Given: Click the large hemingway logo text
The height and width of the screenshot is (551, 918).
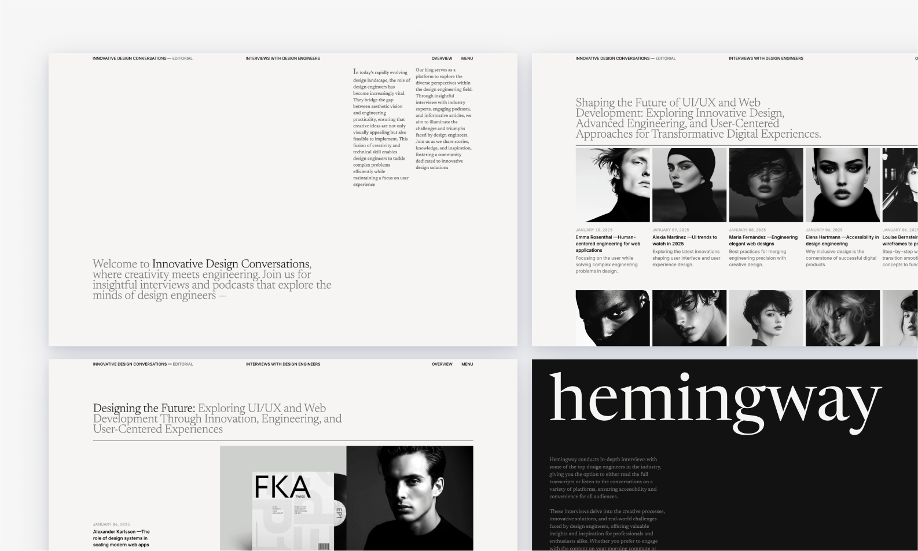Looking at the screenshot, I should pos(715,401).
